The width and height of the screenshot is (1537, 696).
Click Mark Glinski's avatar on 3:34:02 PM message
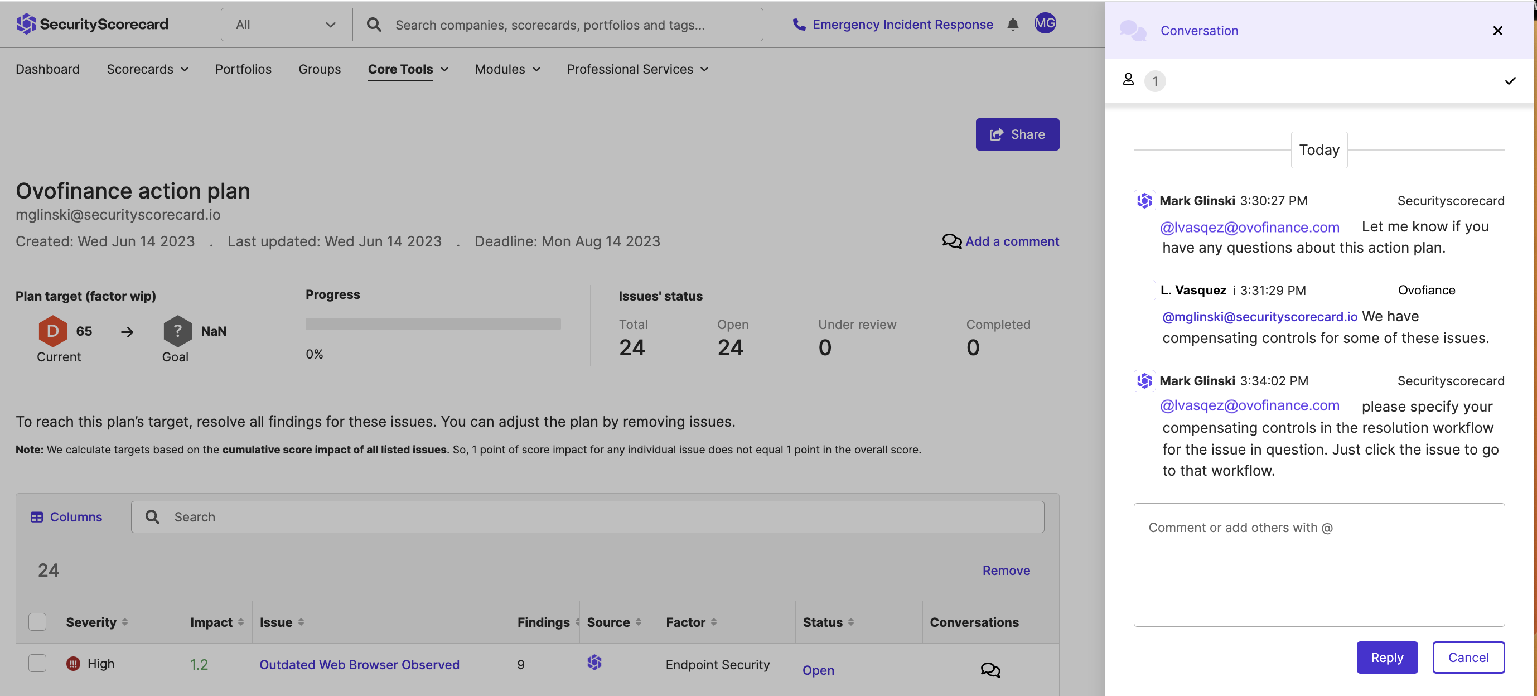1144,380
